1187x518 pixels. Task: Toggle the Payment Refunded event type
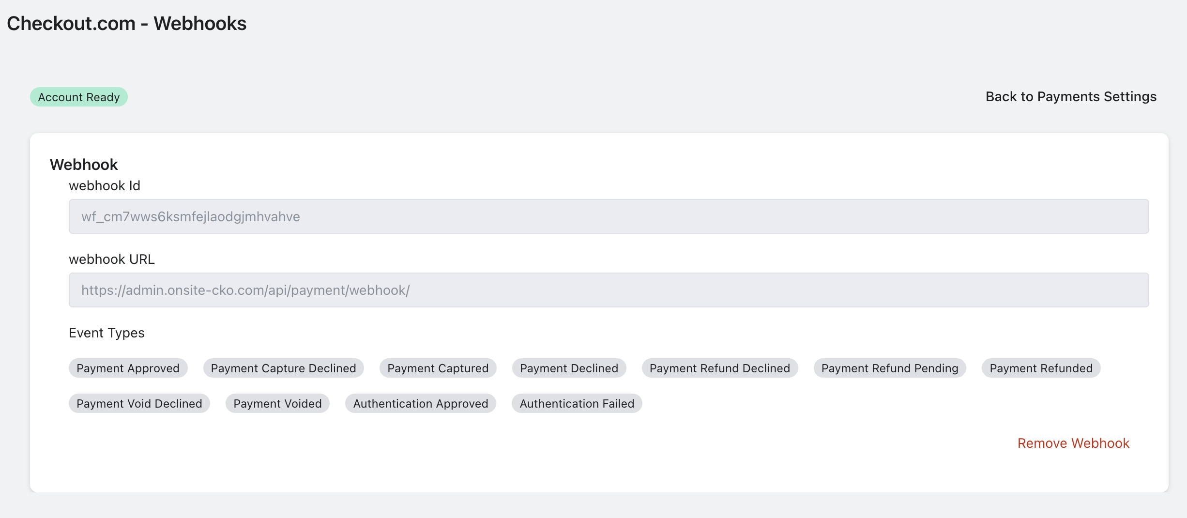click(x=1041, y=368)
